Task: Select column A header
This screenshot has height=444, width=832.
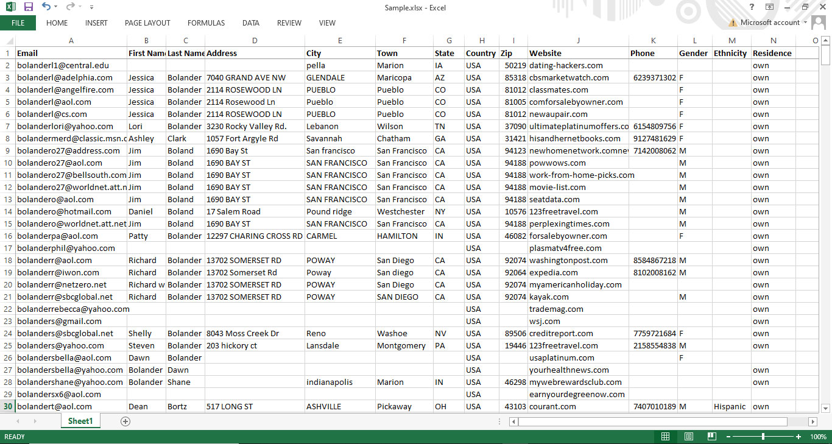Action: (71, 41)
